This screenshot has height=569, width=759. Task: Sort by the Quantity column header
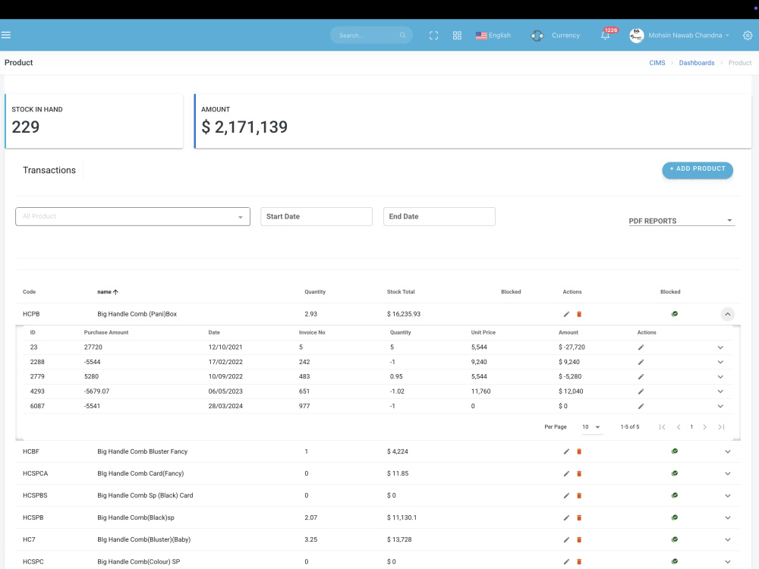coord(315,292)
